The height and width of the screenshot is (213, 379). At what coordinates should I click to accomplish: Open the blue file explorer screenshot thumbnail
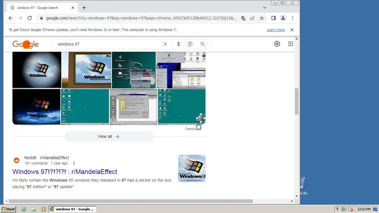181,70
